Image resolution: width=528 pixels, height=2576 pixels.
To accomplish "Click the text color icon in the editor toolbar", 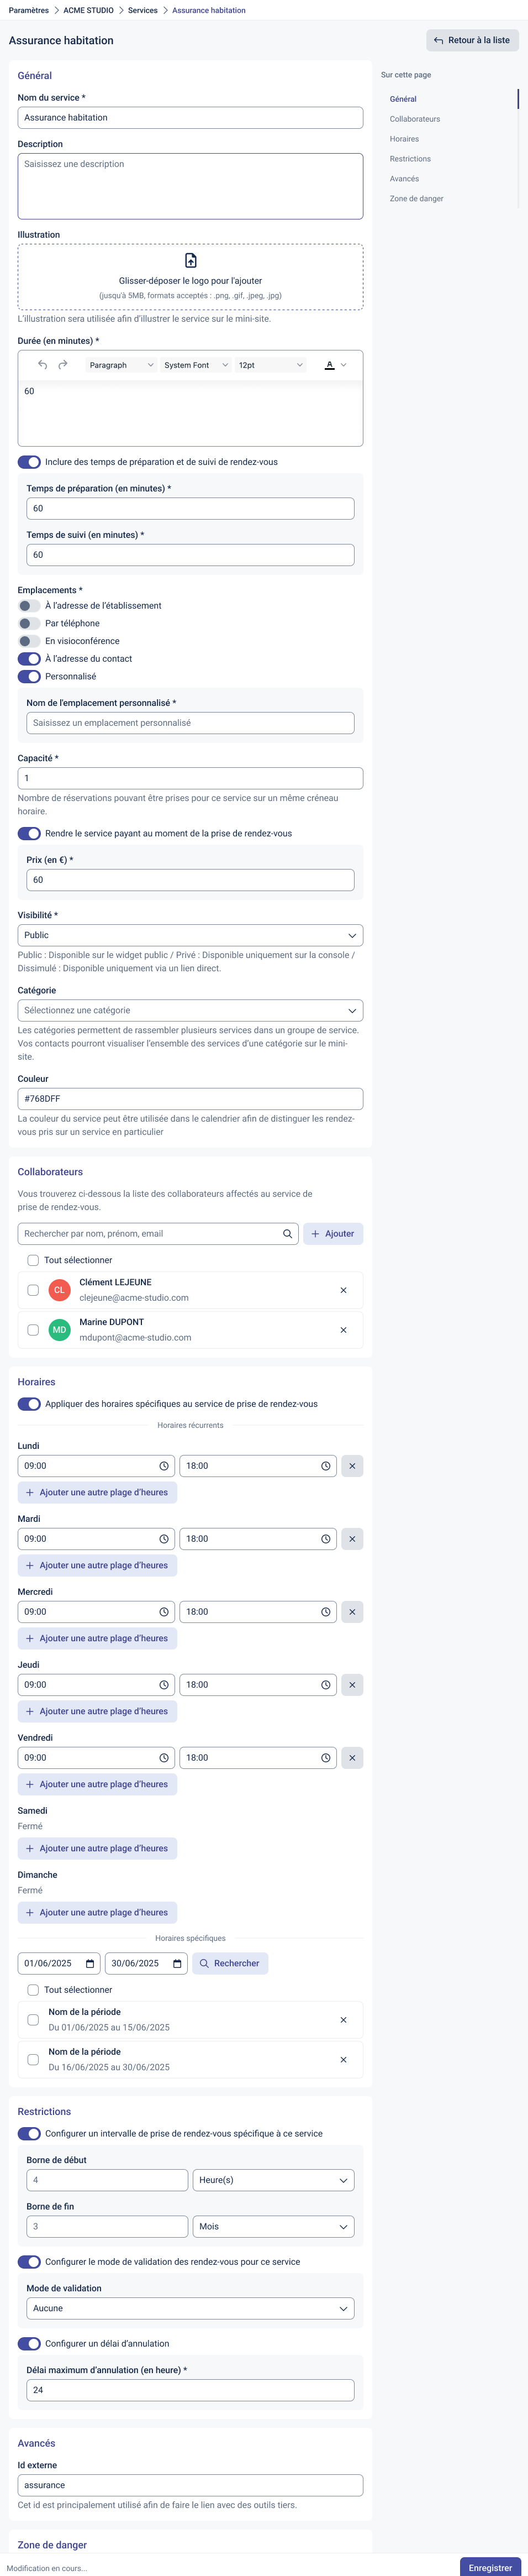I will pos(330,365).
